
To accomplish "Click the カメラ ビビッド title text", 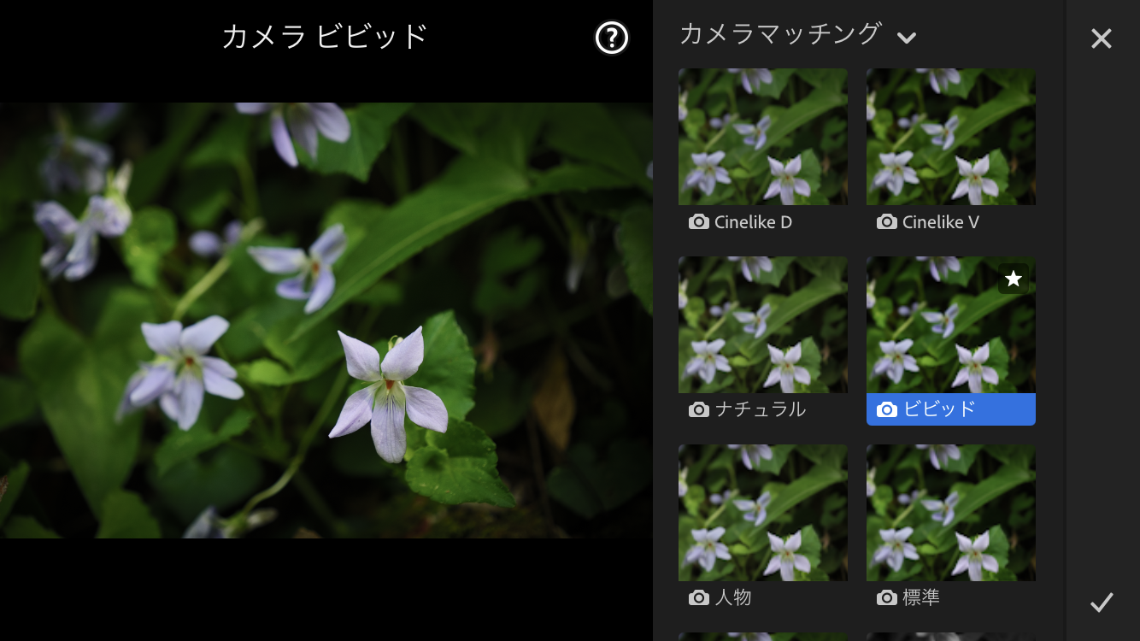I will [x=325, y=37].
